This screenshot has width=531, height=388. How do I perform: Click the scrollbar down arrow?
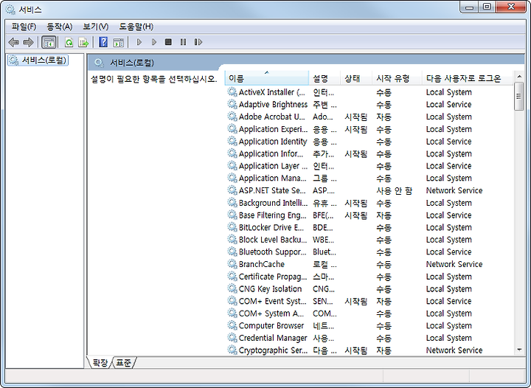(x=519, y=350)
